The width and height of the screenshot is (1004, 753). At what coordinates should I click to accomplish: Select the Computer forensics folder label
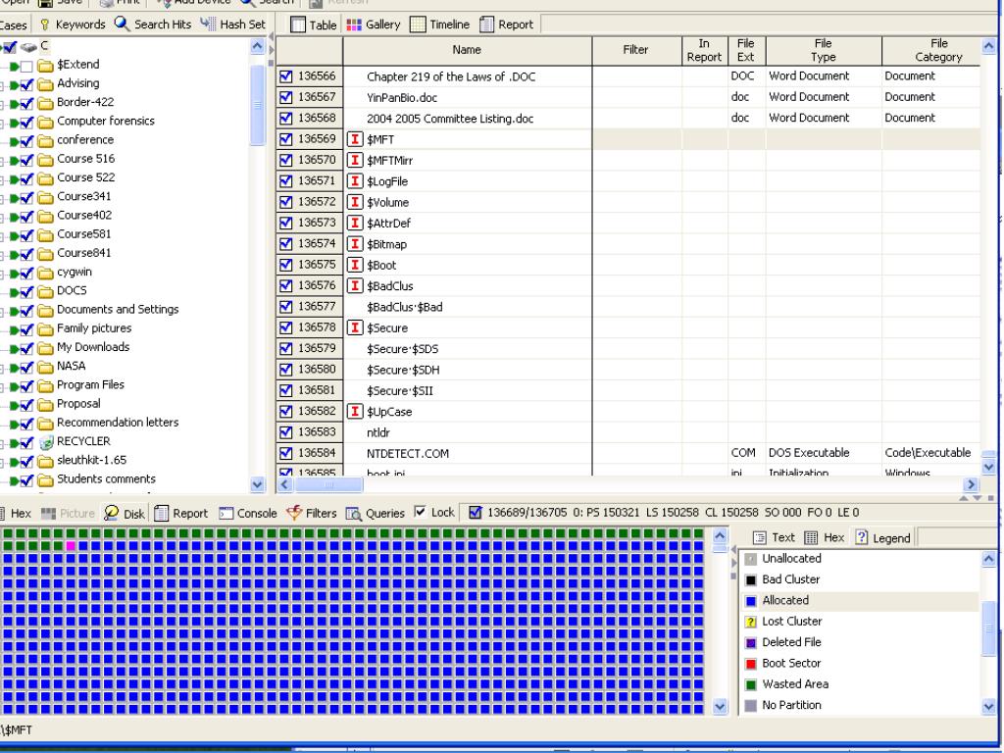point(106,121)
